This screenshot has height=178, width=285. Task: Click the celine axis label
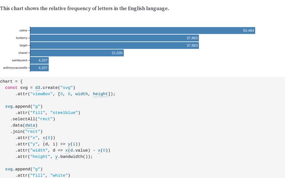pos(23,30)
